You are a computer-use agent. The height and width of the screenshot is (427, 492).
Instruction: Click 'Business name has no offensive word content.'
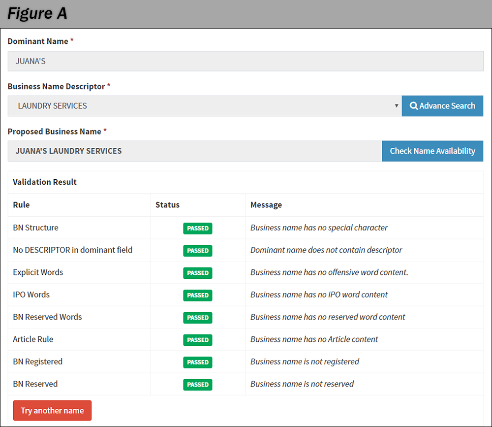329,272
